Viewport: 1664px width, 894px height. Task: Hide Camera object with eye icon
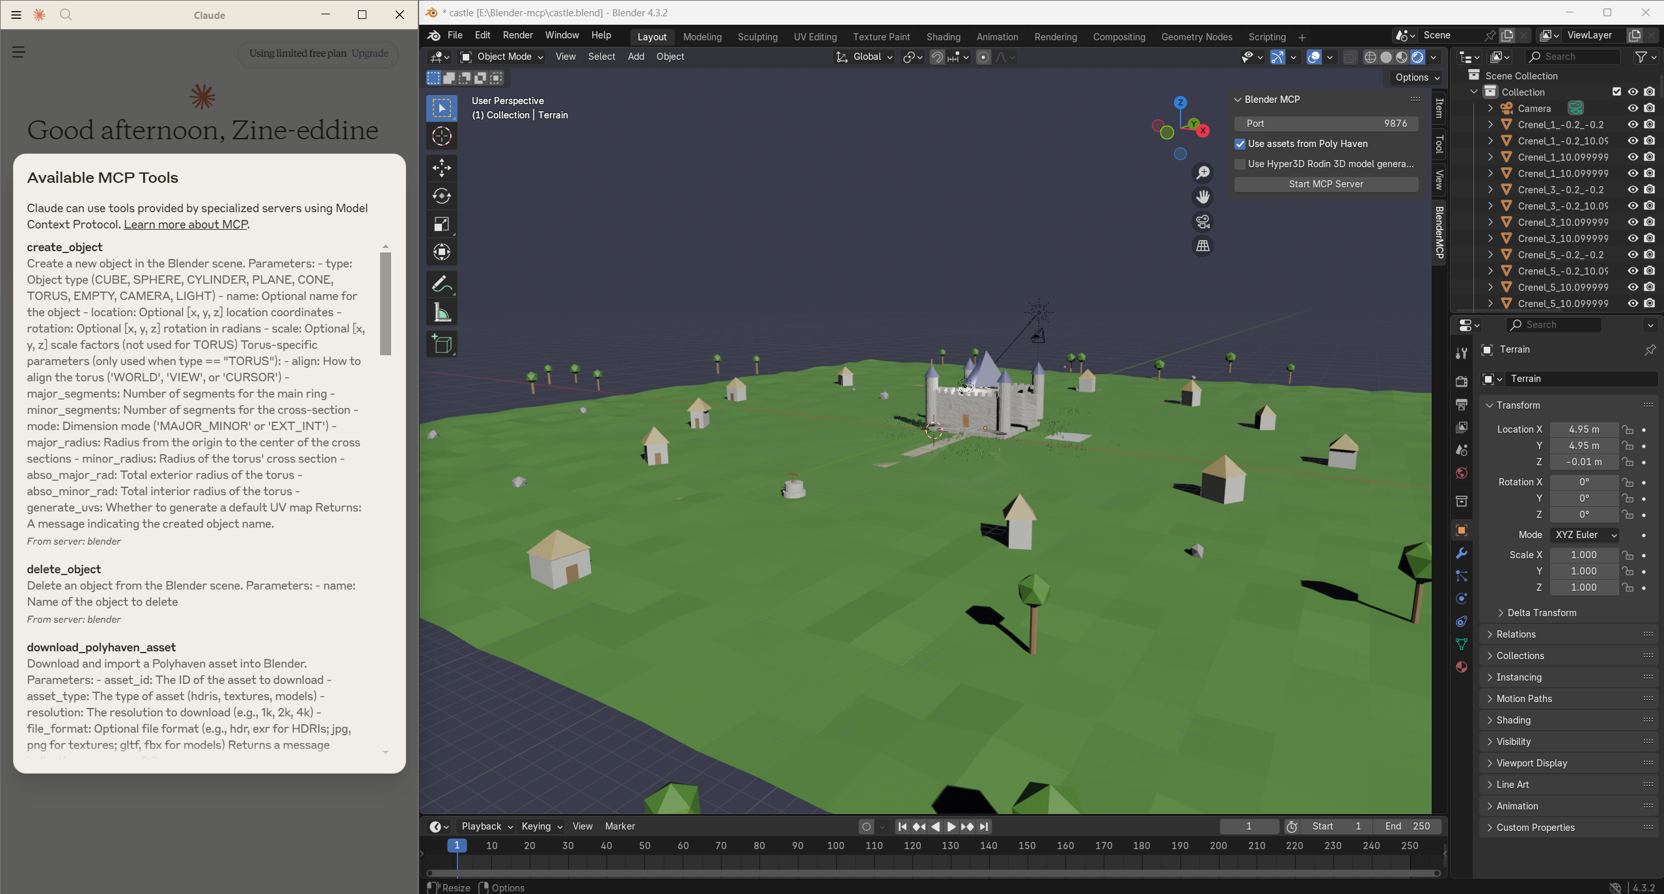(x=1633, y=108)
